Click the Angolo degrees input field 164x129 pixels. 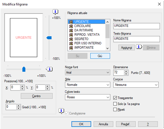pyautogui.click(x=11, y=107)
